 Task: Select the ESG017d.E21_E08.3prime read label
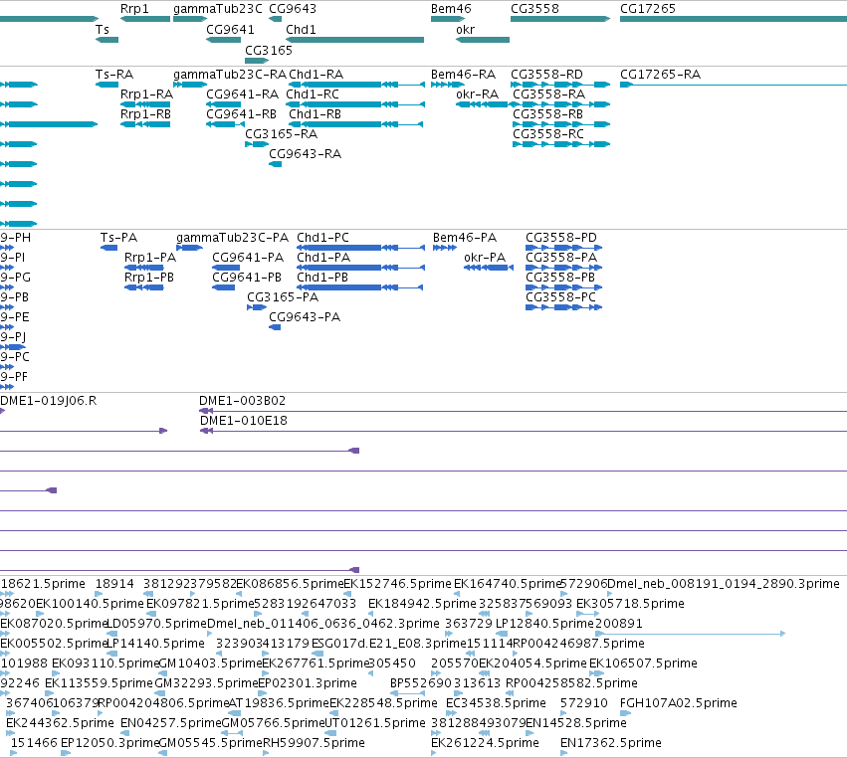click(389, 644)
